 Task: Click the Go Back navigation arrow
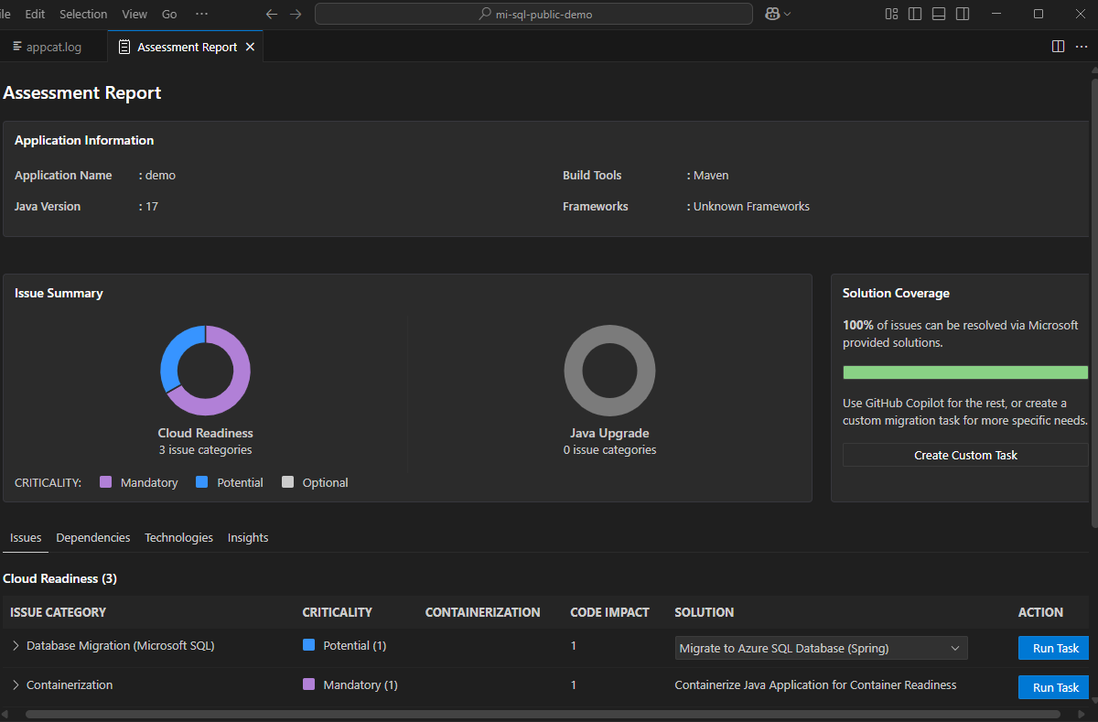pyautogui.click(x=271, y=14)
